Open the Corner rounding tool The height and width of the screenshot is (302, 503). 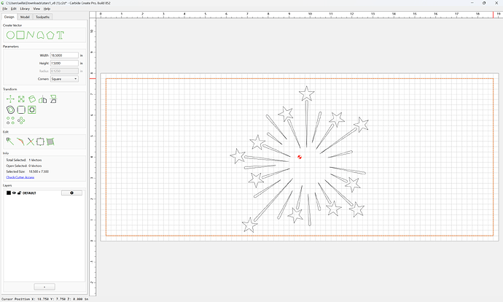(x=21, y=109)
